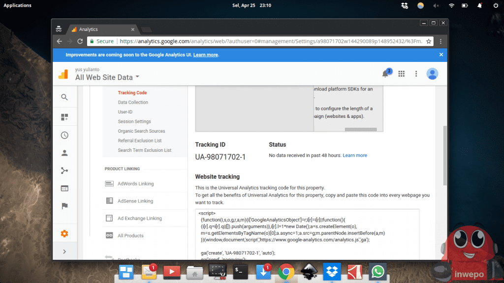Open Session Settings
The height and width of the screenshot is (283, 504).
coord(134,122)
